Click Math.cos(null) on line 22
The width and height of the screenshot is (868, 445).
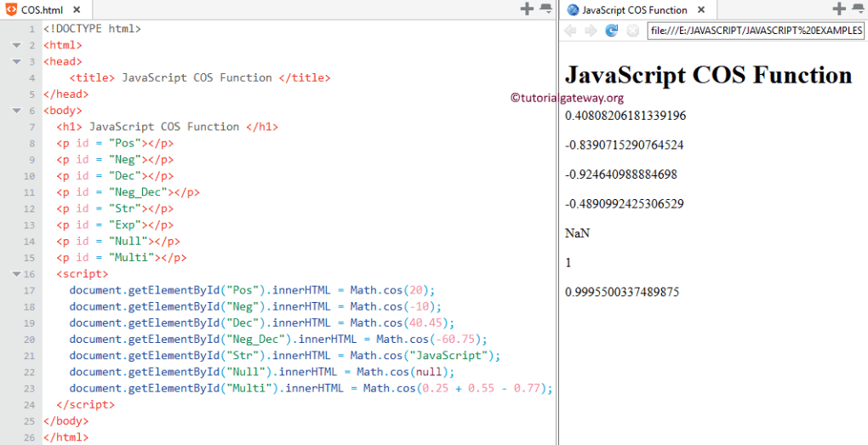click(x=403, y=371)
